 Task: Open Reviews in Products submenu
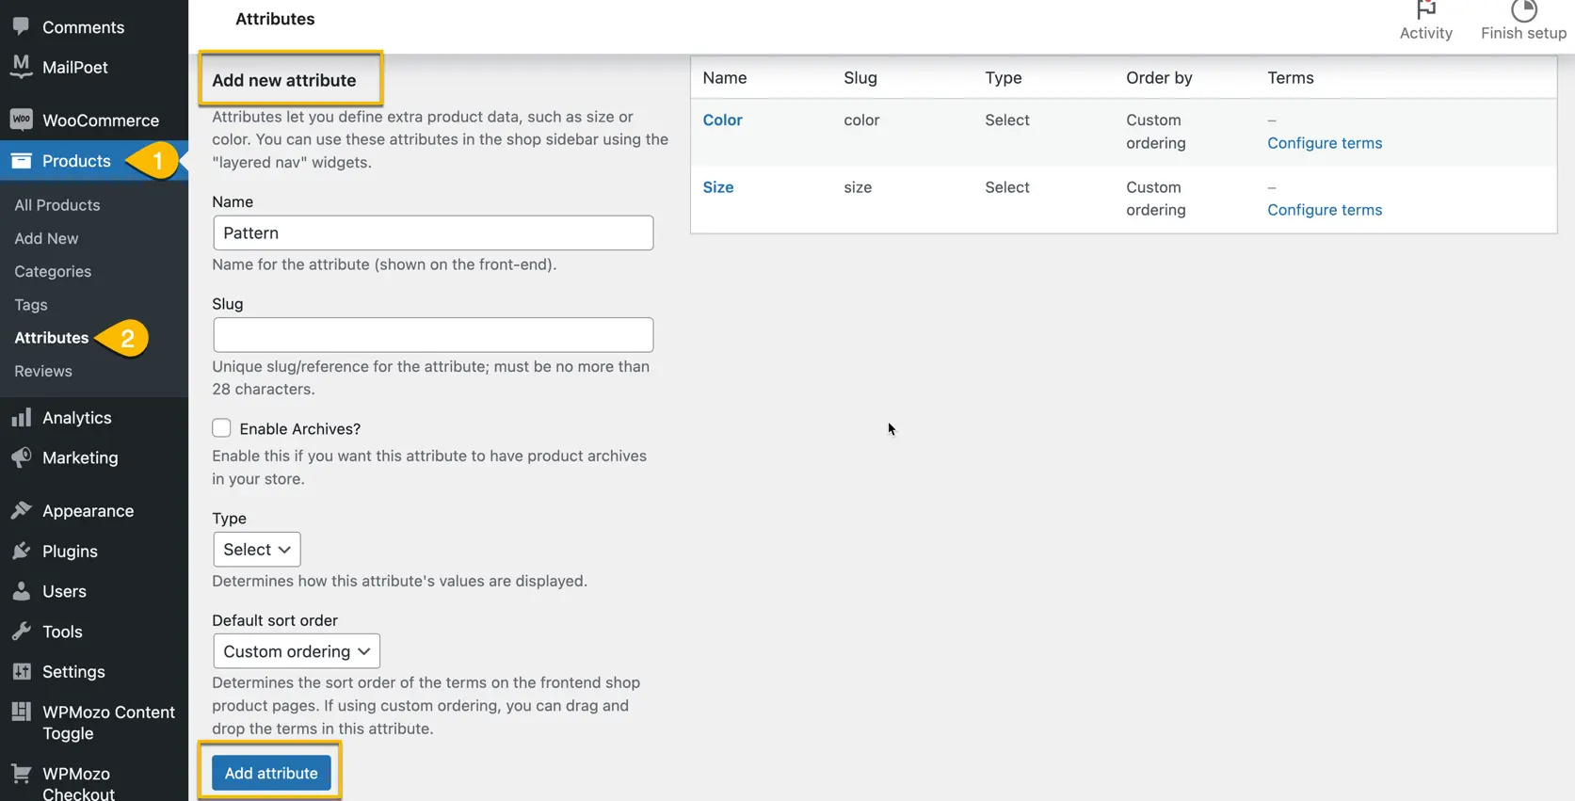(x=43, y=371)
